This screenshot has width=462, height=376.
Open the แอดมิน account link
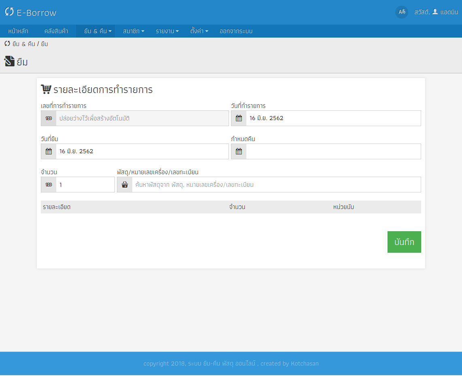(449, 12)
